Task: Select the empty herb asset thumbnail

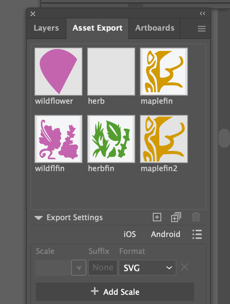Action: coord(111,72)
